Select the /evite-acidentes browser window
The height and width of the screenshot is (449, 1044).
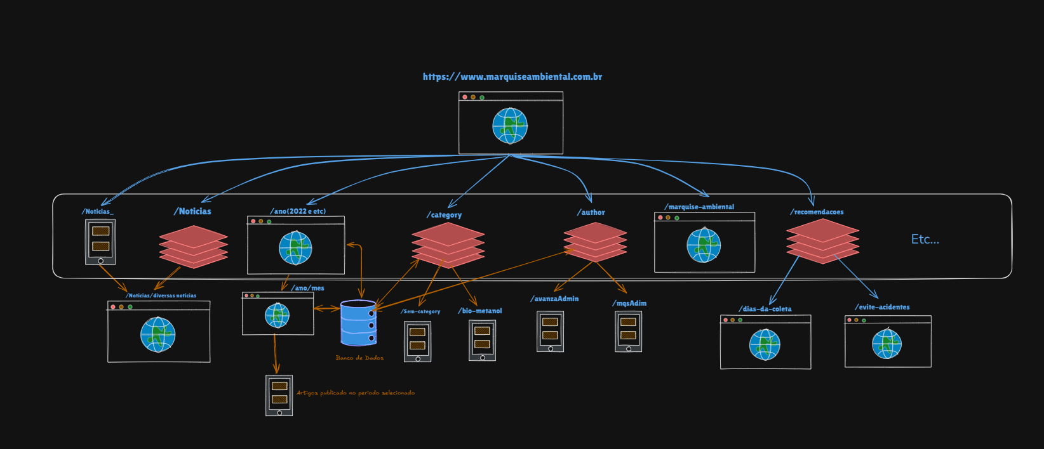pyautogui.click(x=888, y=342)
